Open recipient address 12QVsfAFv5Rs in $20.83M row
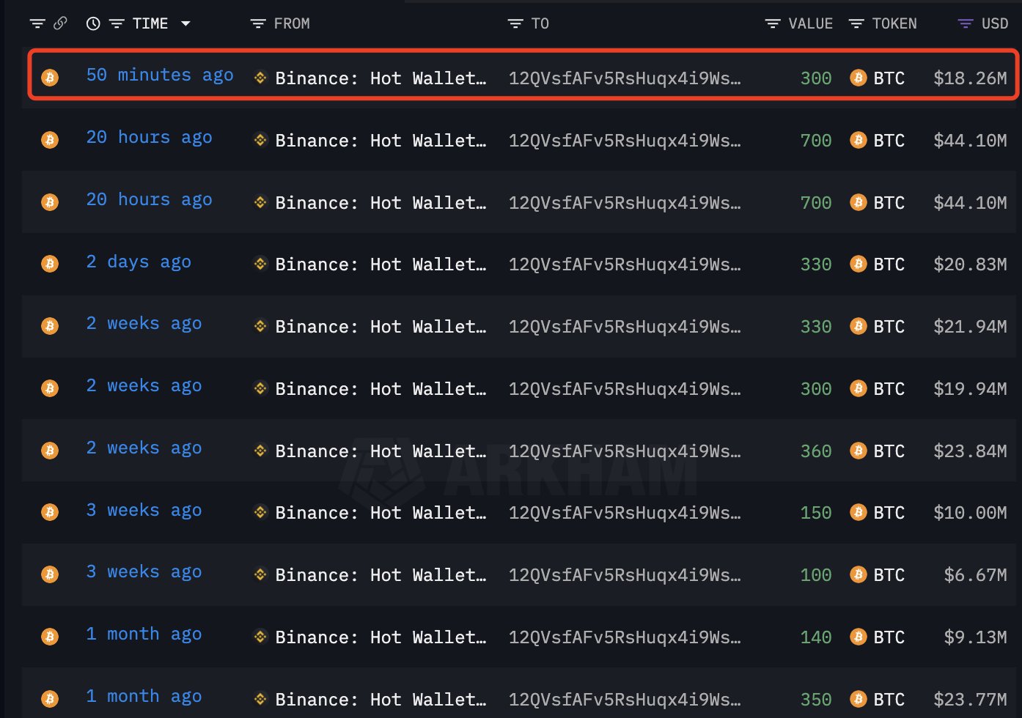 click(625, 264)
